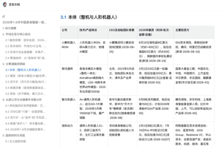Go to outline item 3.4 数据采集
The width and height of the screenshot is (222, 146).
(x=25, y=88)
